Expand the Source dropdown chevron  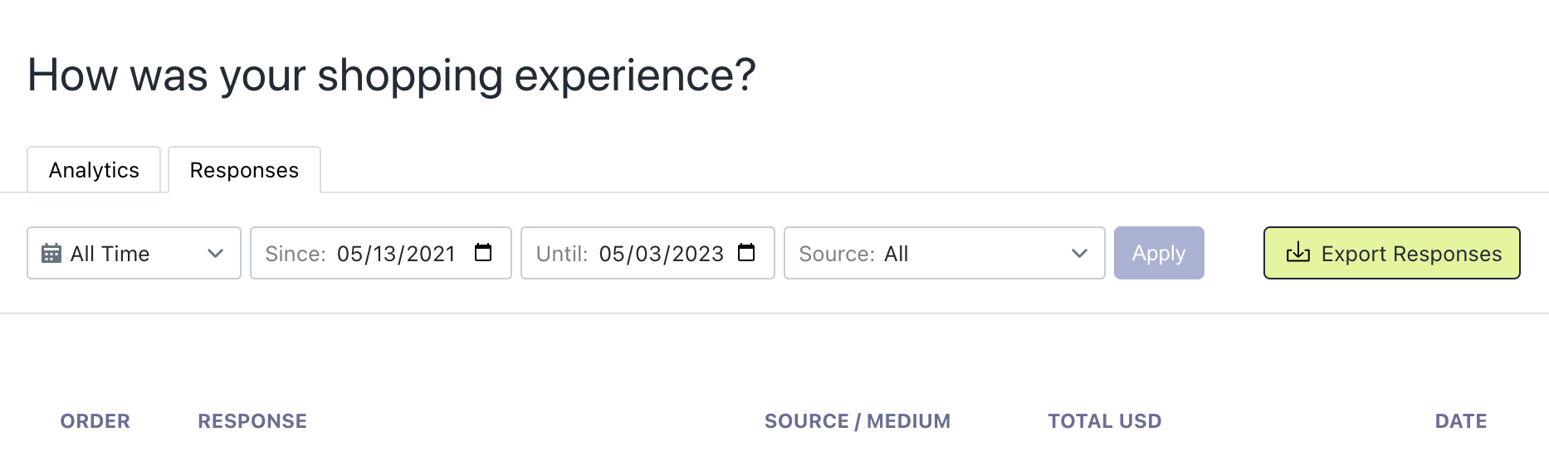coord(1079,253)
